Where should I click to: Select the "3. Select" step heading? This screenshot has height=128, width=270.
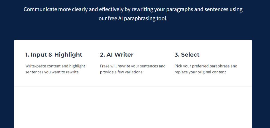(x=187, y=55)
